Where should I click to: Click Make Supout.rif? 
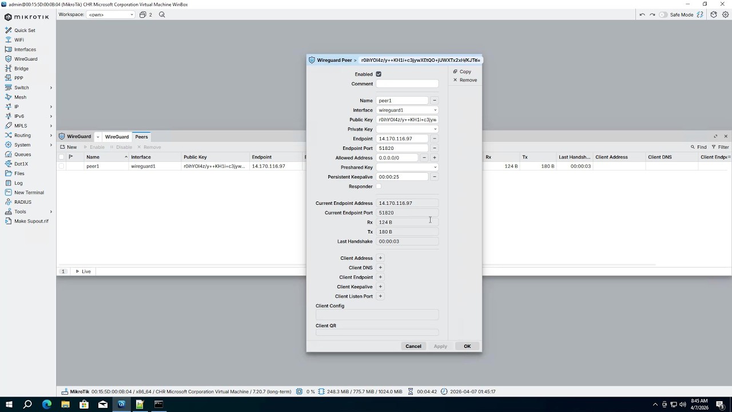31,221
